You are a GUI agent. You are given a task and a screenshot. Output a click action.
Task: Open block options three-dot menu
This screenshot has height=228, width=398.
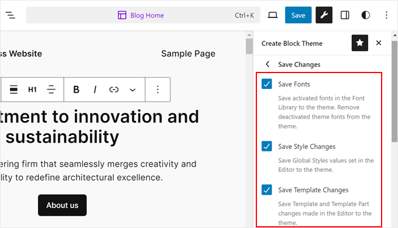157,89
